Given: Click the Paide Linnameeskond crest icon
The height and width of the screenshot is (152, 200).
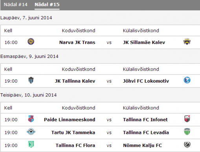Looking at the screenshot, I should 31,119.
